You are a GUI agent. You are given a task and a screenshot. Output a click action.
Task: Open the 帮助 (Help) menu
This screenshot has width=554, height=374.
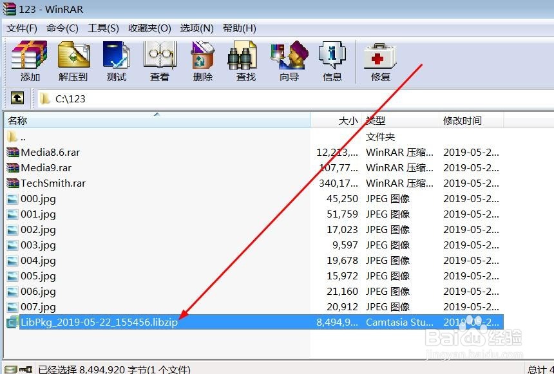click(x=237, y=28)
